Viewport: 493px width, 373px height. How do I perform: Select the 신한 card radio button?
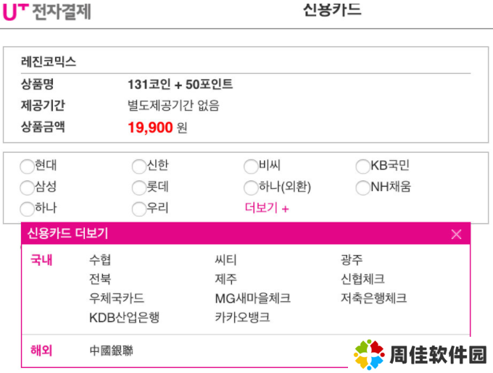[139, 167]
